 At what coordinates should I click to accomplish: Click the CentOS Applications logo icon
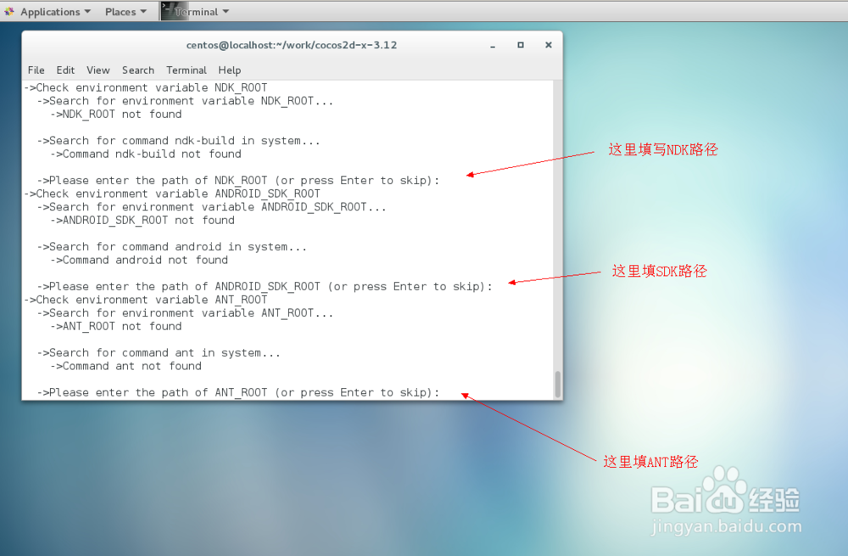[11, 11]
